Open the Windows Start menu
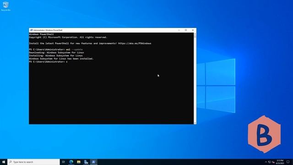 pos(4,162)
